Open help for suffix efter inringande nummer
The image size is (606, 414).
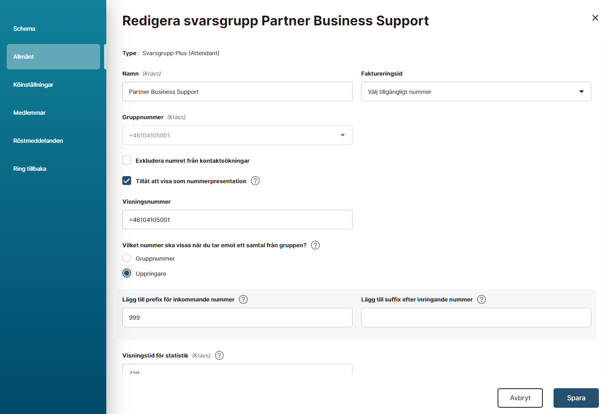482,299
